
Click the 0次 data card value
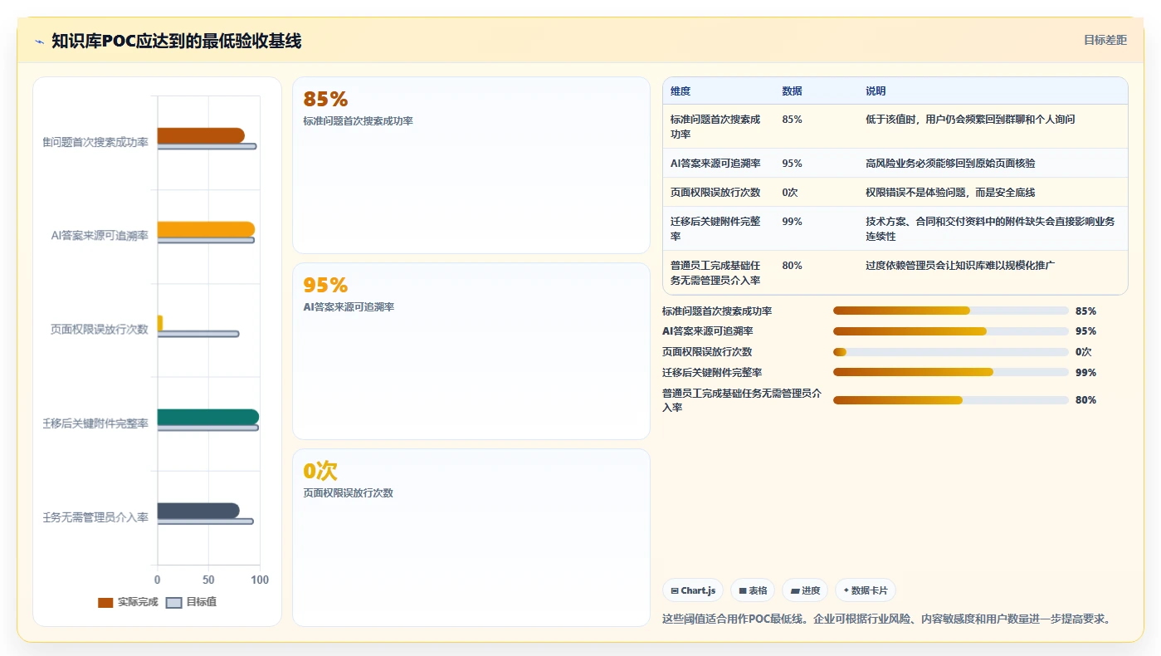(320, 472)
